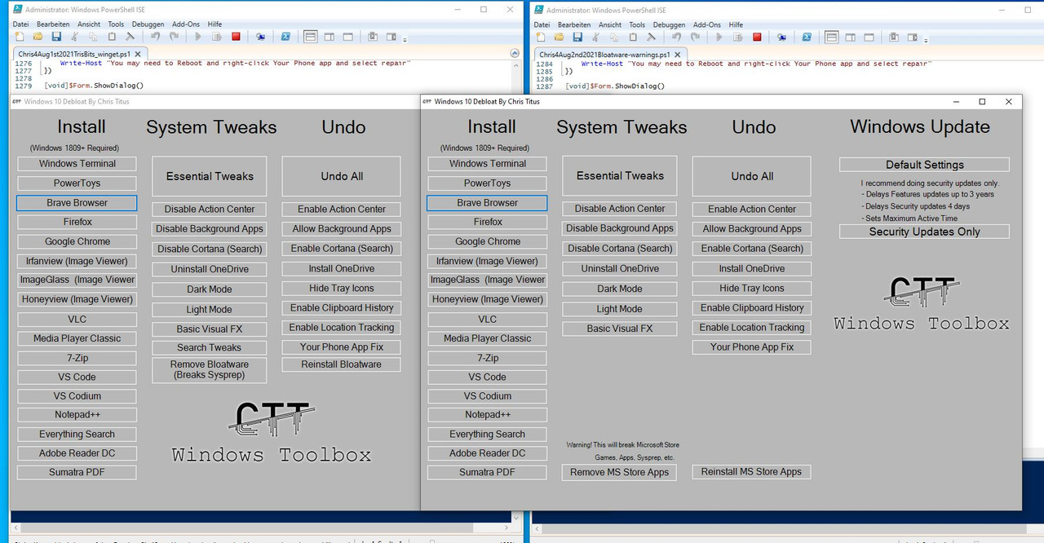Click Clear console icon in right ISE toolbar
Screen dimensions: 1044x543
click(651, 37)
